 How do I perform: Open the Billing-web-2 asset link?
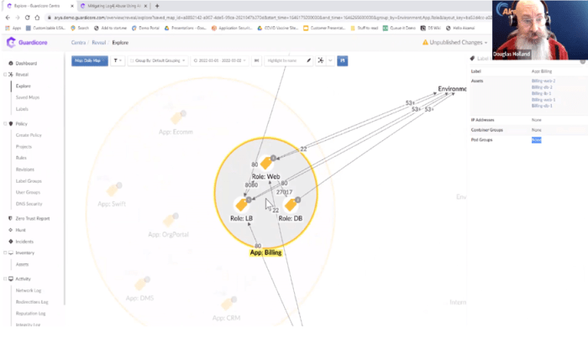[543, 81]
